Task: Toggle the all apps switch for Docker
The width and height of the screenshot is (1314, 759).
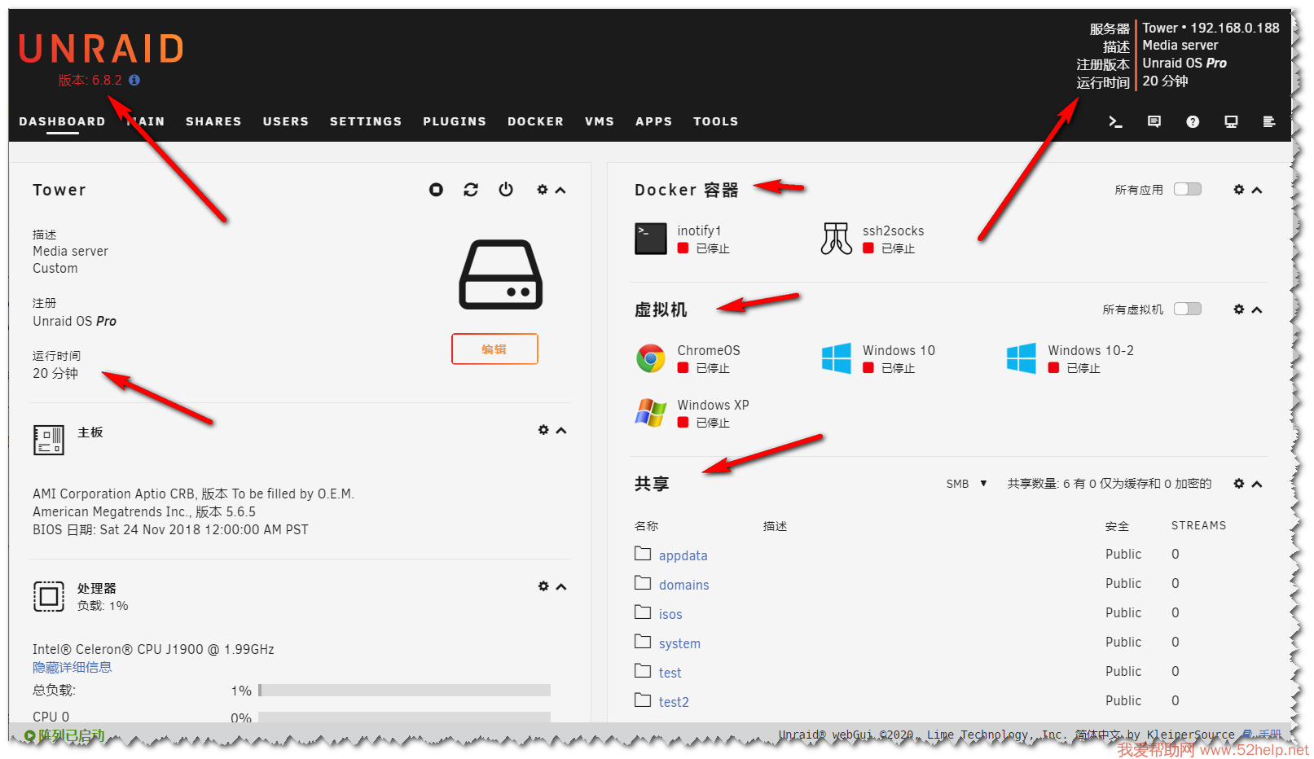Action: tap(1187, 189)
